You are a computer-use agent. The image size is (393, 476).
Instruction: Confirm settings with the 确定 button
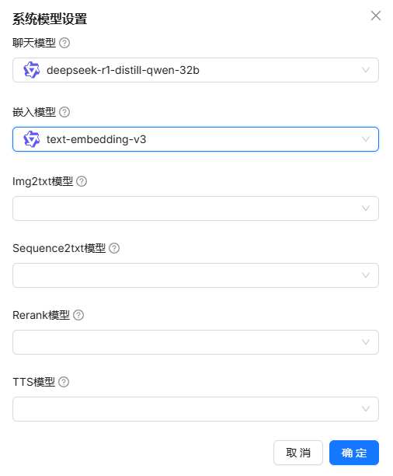tap(354, 453)
